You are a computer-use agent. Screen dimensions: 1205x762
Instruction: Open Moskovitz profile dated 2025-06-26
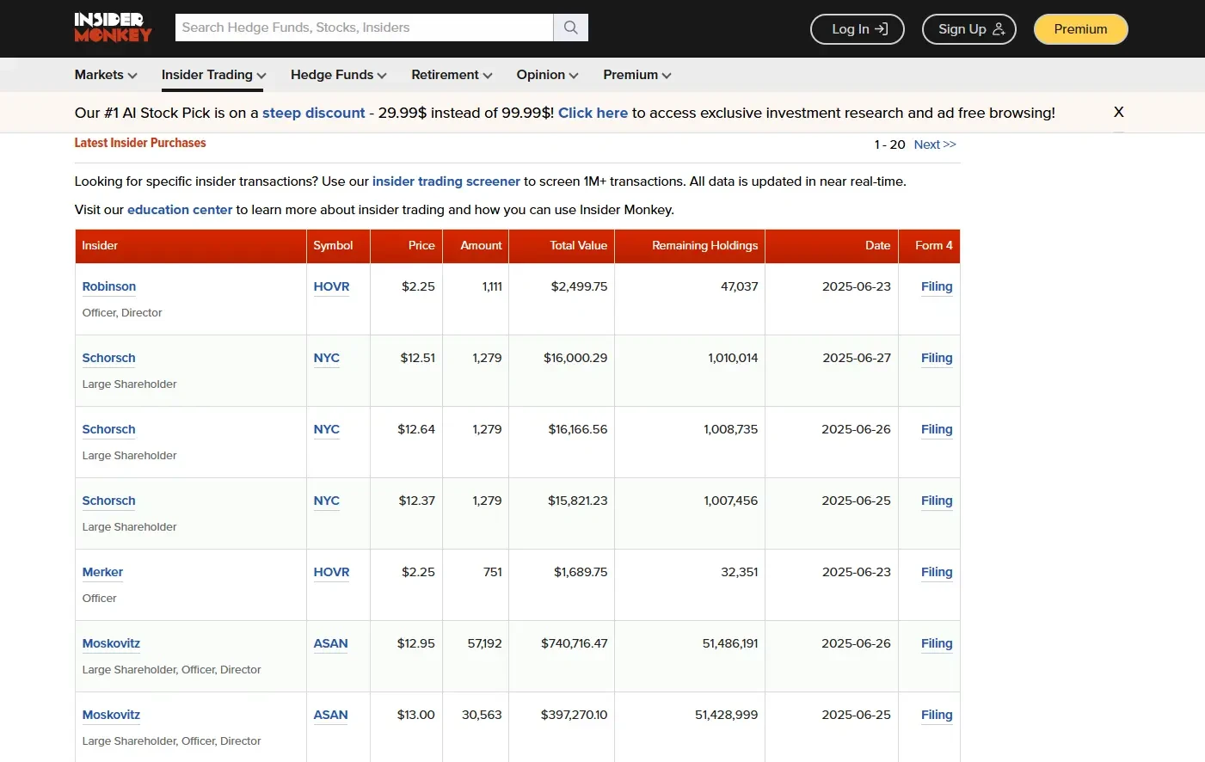(x=111, y=643)
